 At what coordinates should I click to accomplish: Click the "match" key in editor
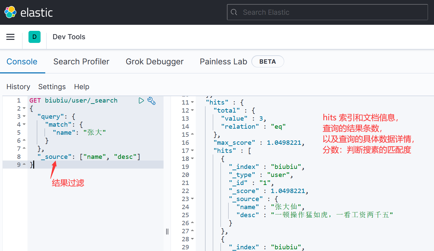click(x=58, y=125)
